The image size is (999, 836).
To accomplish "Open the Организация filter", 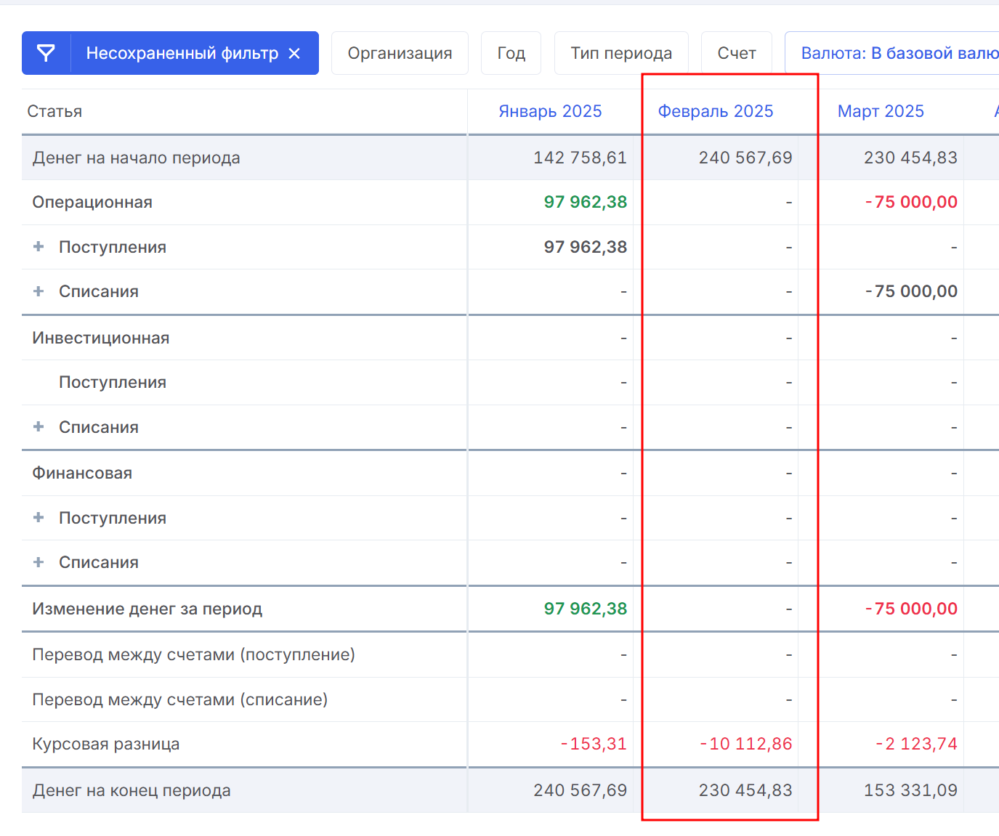I will tap(400, 53).
